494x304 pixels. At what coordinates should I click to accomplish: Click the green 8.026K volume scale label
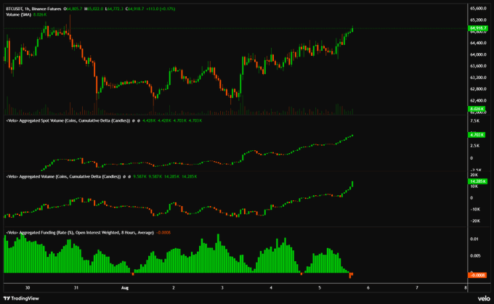coord(477,109)
